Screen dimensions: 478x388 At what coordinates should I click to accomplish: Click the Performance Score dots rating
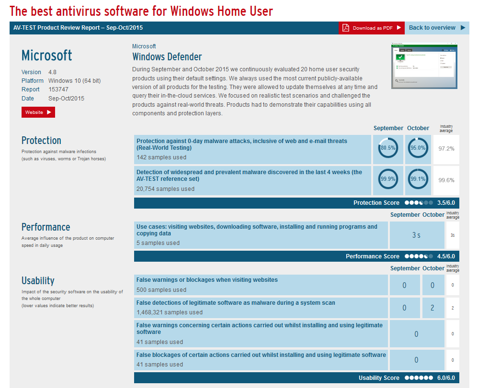coord(419,256)
